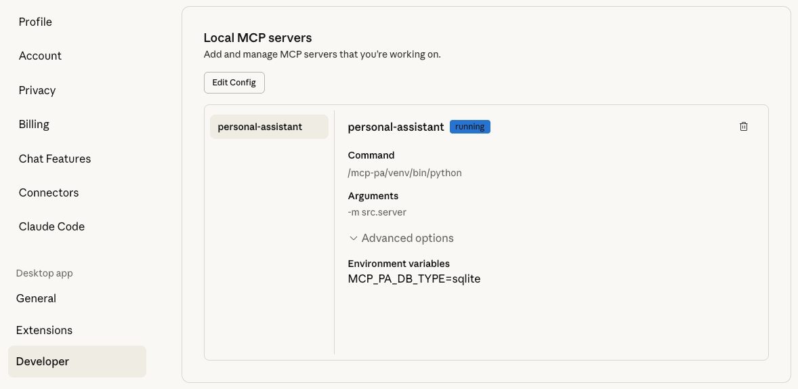Viewport: 798px width, 389px height.
Task: Switch to the Connectors section
Action: (x=49, y=192)
